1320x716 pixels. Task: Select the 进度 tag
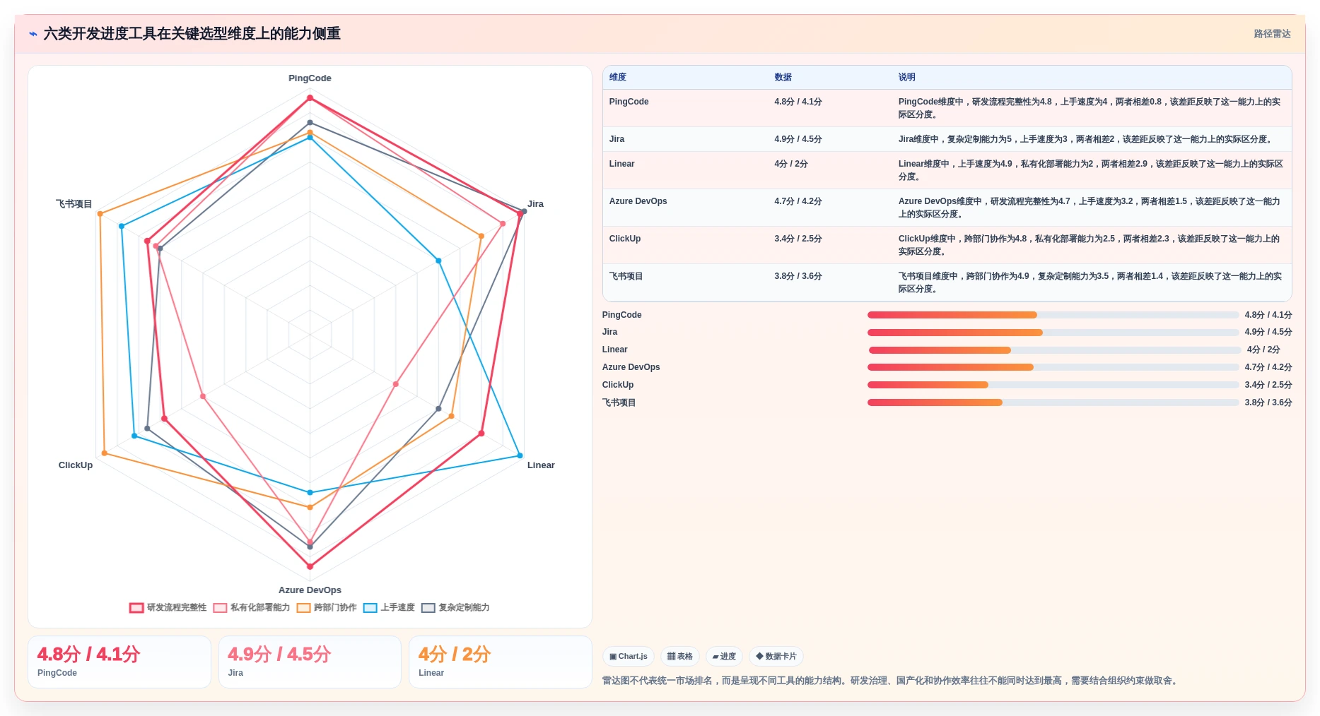click(724, 657)
